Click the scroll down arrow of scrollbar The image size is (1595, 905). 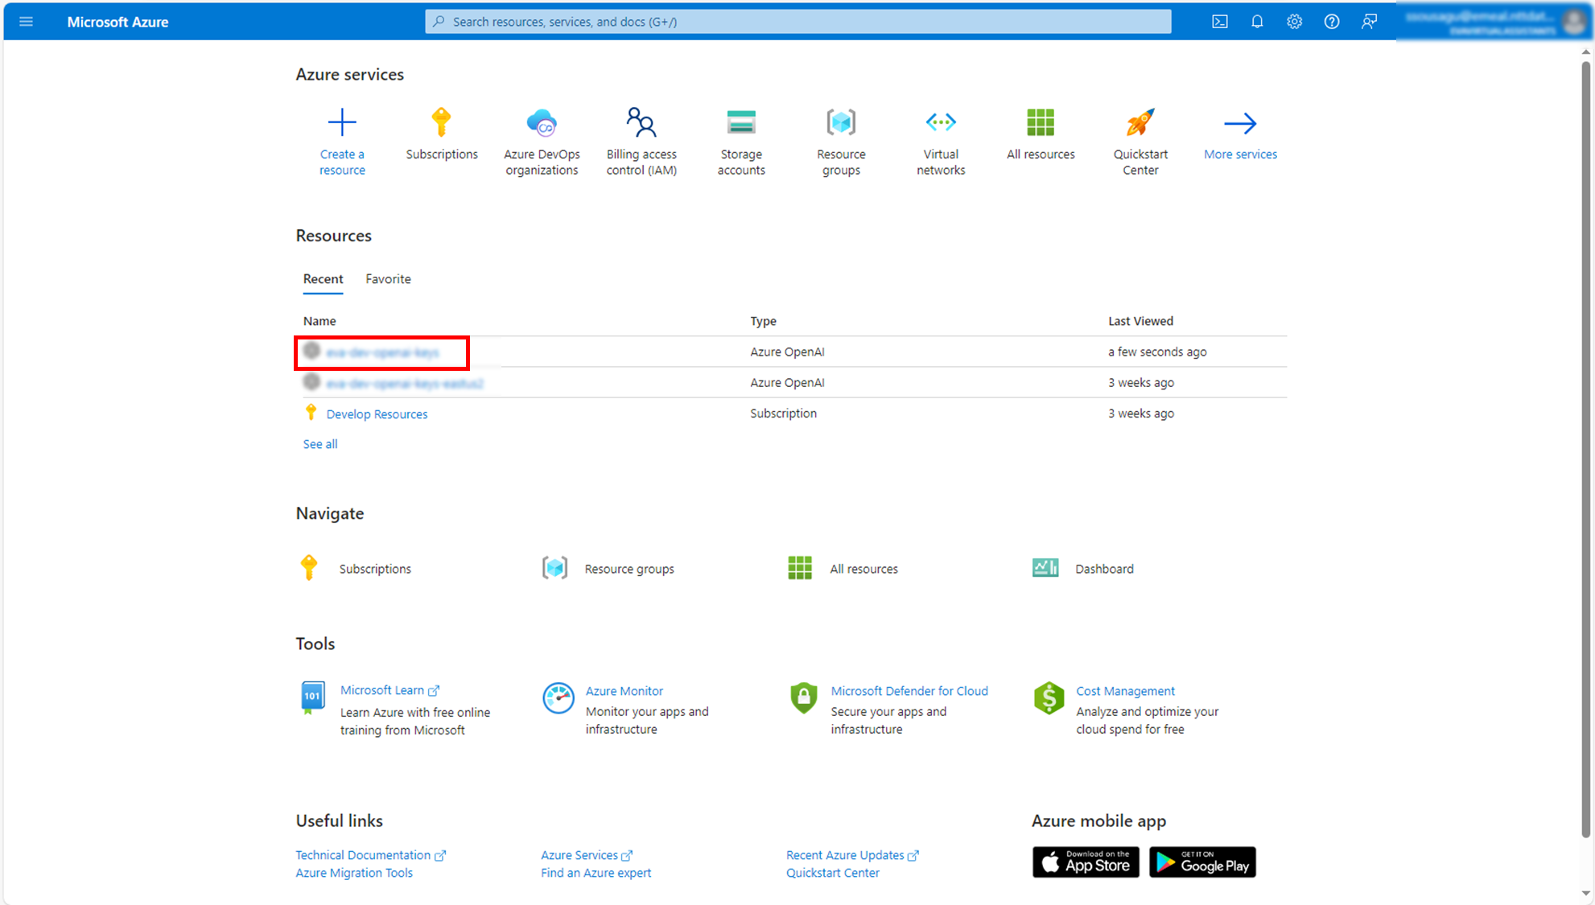[x=1586, y=893]
